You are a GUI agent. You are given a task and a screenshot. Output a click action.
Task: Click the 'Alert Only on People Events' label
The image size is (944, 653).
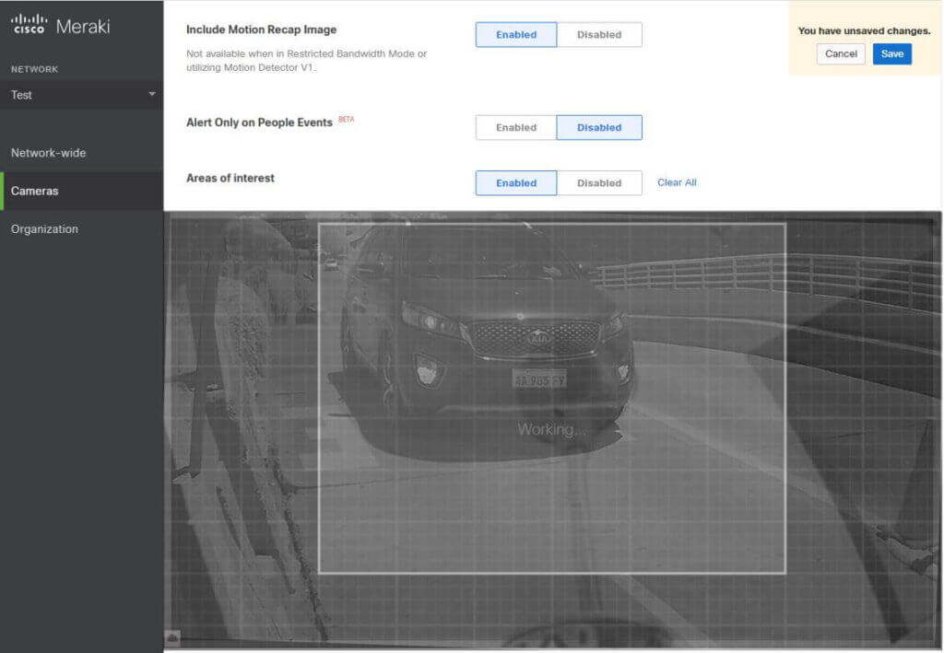click(259, 122)
